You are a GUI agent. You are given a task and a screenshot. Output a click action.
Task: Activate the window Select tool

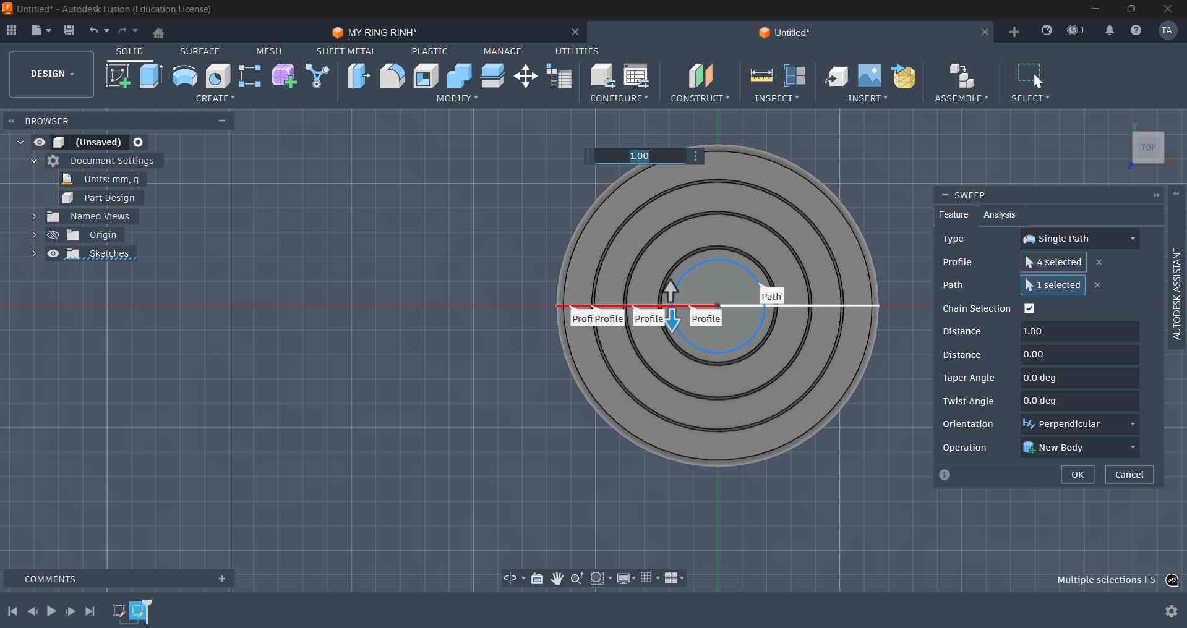pos(1031,76)
